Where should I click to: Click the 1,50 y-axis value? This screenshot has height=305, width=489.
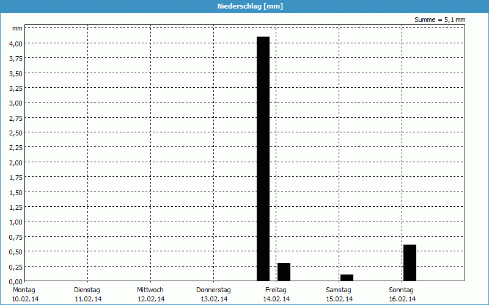click(x=16, y=193)
